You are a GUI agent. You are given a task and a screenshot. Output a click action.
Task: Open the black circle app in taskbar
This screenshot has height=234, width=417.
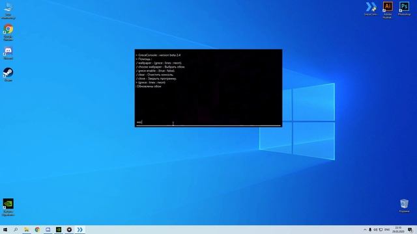[69, 229]
